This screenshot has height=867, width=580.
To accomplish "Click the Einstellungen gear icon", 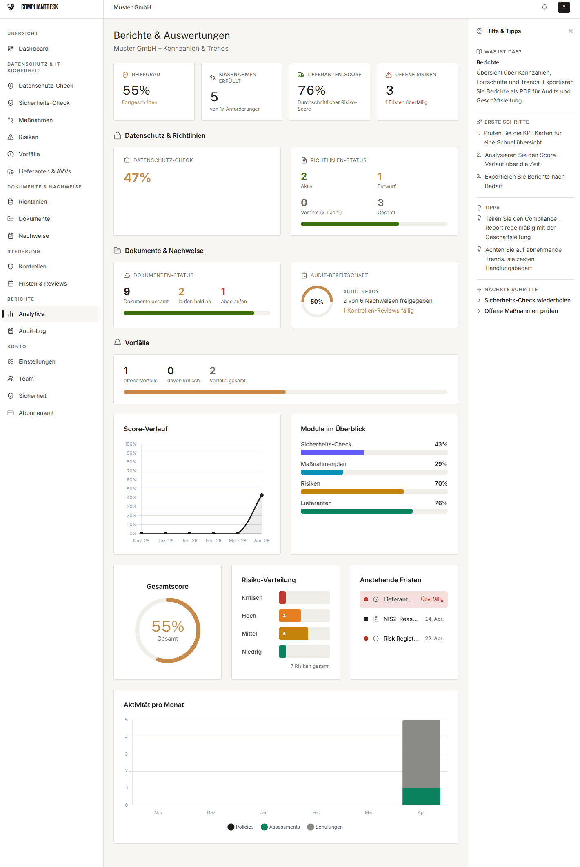I will point(11,361).
